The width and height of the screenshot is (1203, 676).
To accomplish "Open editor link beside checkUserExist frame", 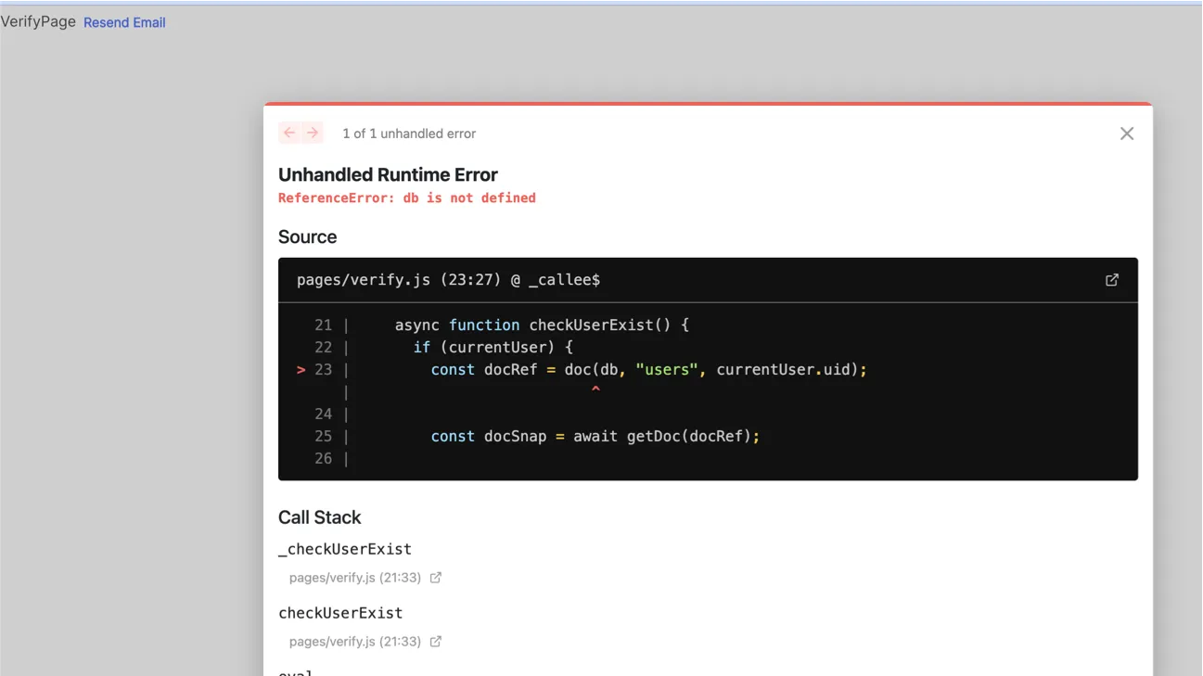I will click(435, 641).
